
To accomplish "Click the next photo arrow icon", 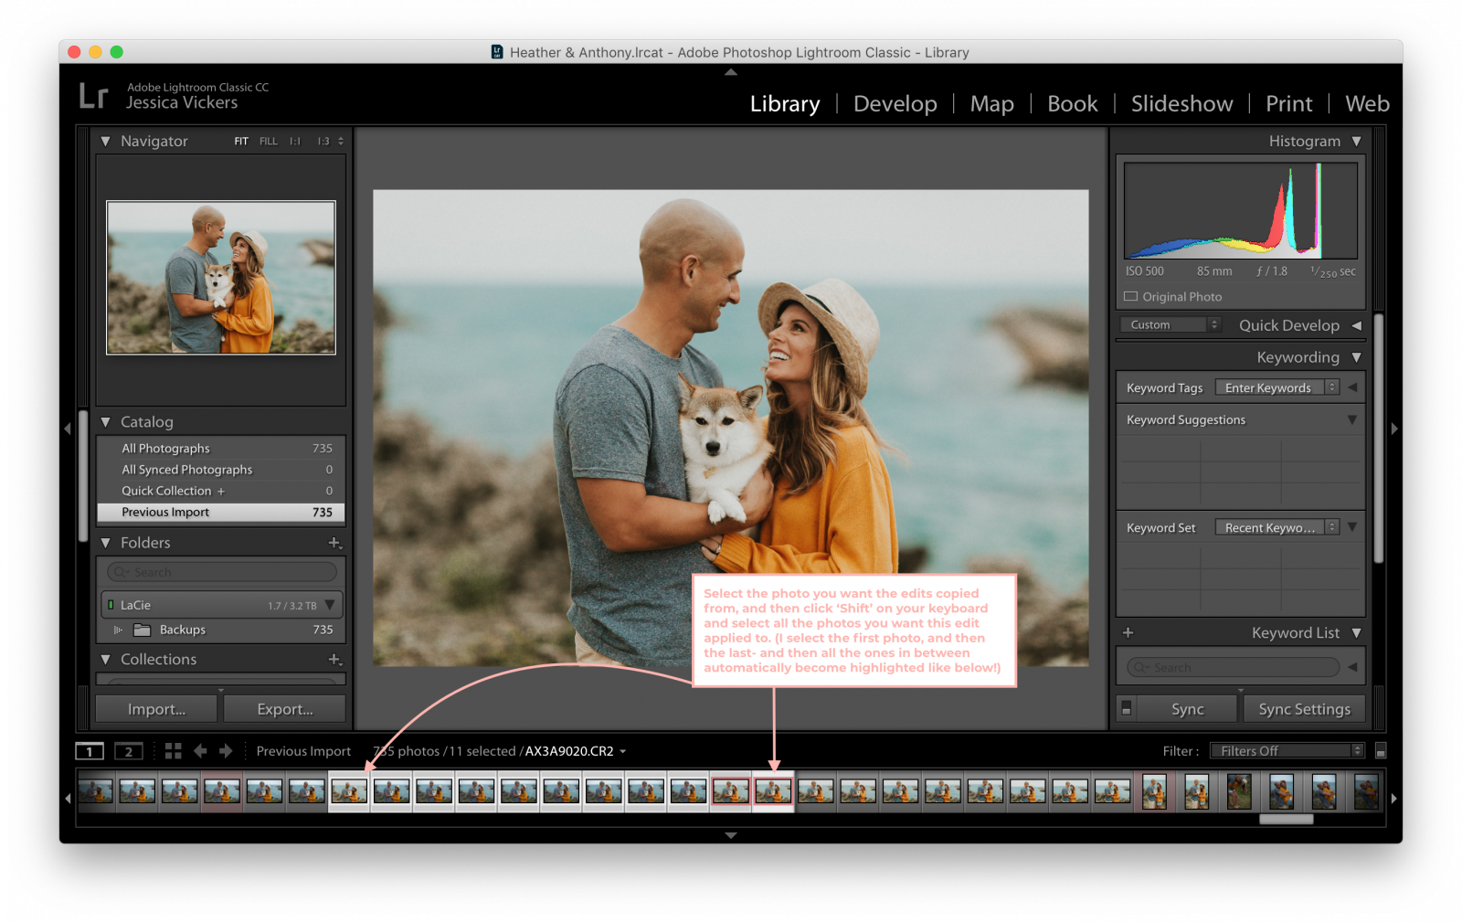I will tap(226, 750).
